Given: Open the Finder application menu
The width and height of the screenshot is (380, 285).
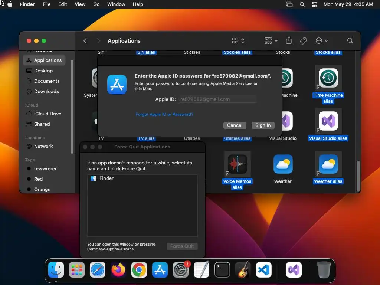Looking at the screenshot, I should pyautogui.click(x=27, y=4).
